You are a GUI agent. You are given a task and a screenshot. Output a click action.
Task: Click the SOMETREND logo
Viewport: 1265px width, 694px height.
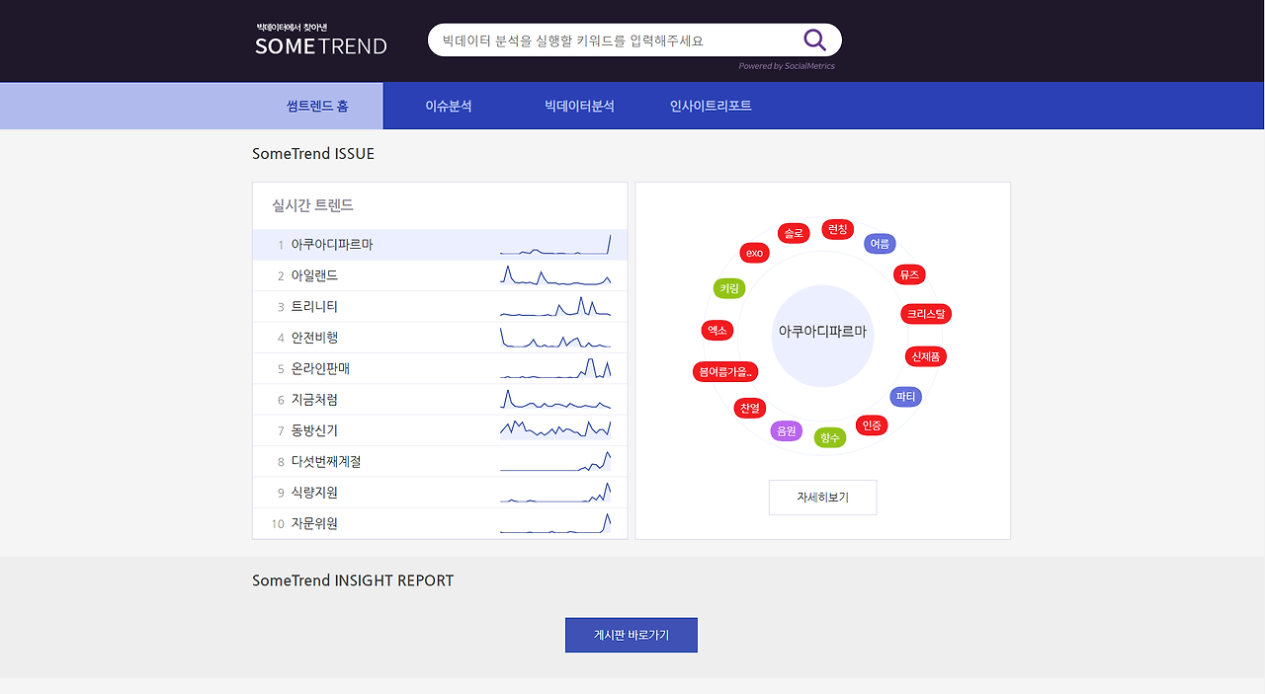320,39
